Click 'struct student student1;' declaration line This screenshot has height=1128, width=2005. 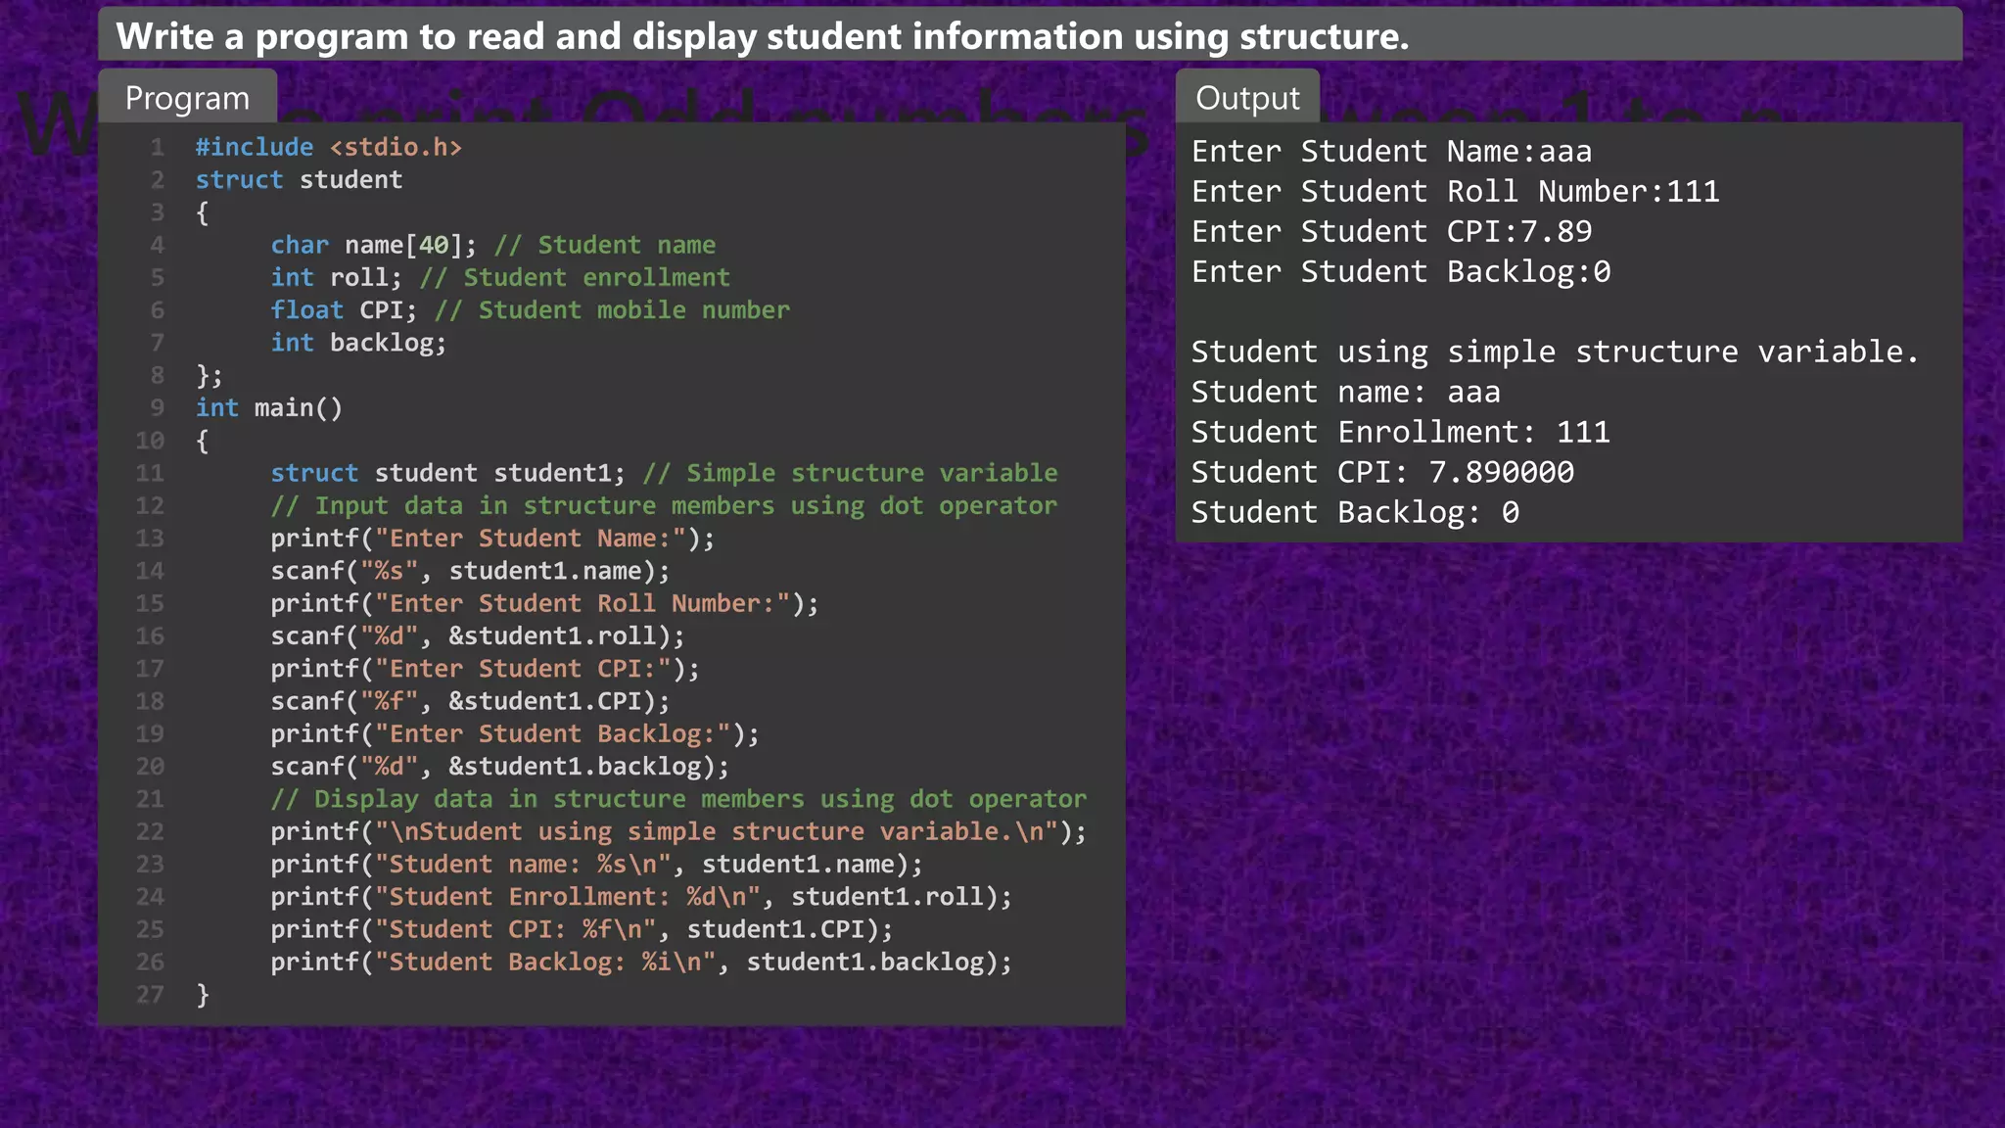pyautogui.click(x=664, y=473)
